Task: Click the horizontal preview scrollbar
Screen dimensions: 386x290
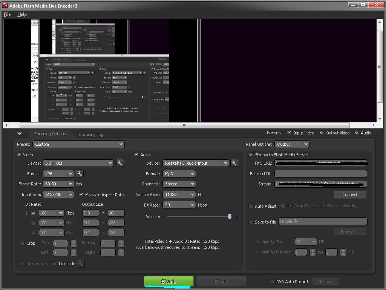Action: [x=184, y=125]
